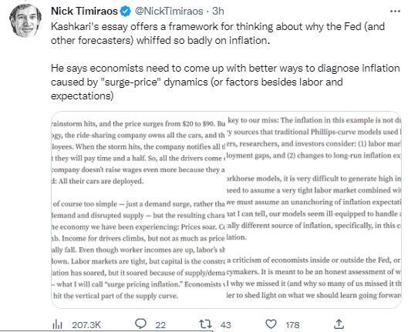
Task: Click the blue verified badge
Action: pos(126,12)
